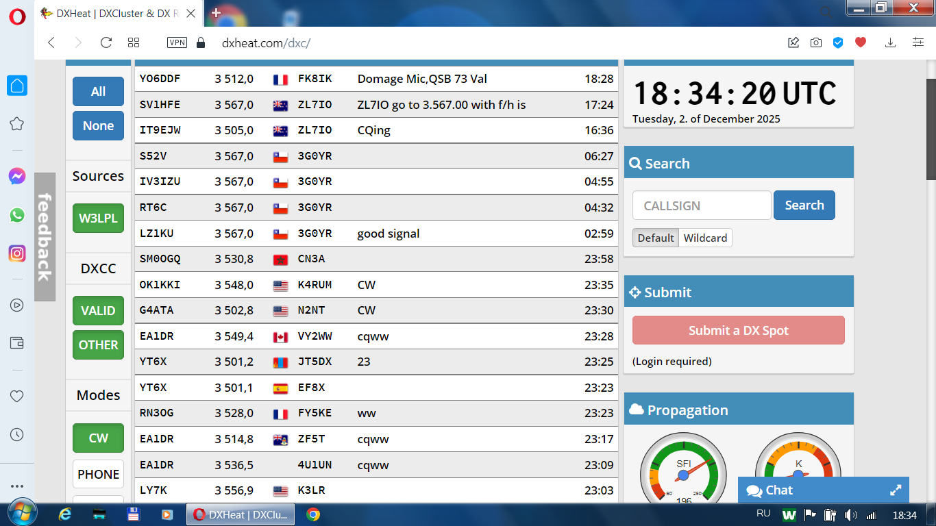Open Messenger in the Opera sidebar
Image resolution: width=936 pixels, height=526 pixels.
pos(17,177)
